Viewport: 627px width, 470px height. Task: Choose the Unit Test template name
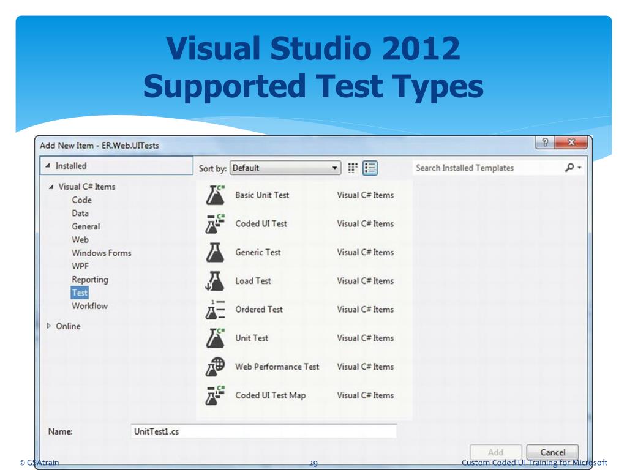click(252, 338)
